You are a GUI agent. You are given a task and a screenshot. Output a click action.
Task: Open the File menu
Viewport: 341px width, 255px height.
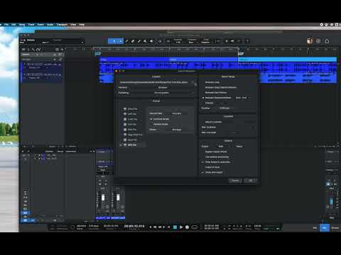coord(6,25)
